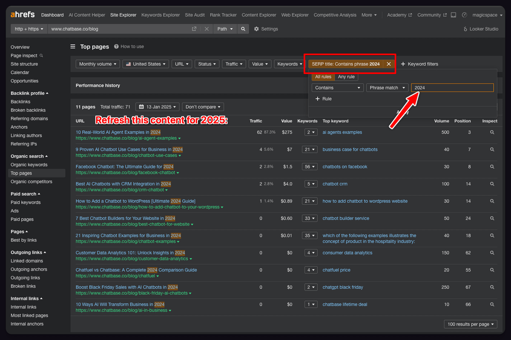Click the ai agents examples top keyword
Image resolution: width=511 pixels, height=340 pixels.
point(342,132)
